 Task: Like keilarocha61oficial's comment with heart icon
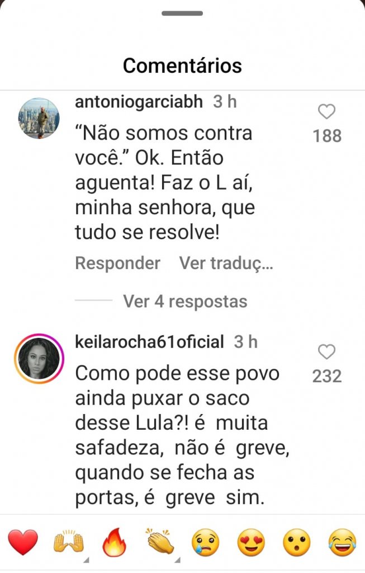point(326,352)
